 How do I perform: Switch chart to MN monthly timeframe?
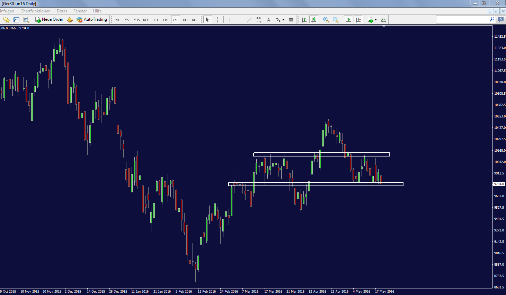pos(195,20)
